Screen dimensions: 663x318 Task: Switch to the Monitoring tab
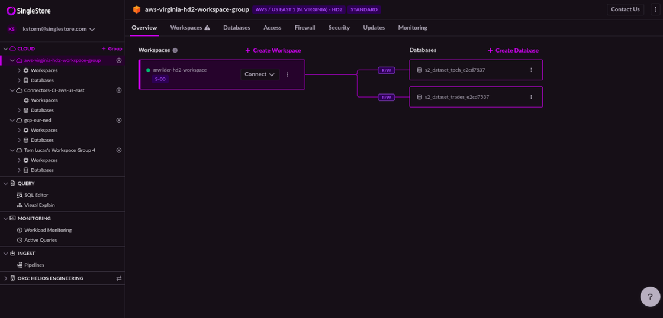click(413, 28)
